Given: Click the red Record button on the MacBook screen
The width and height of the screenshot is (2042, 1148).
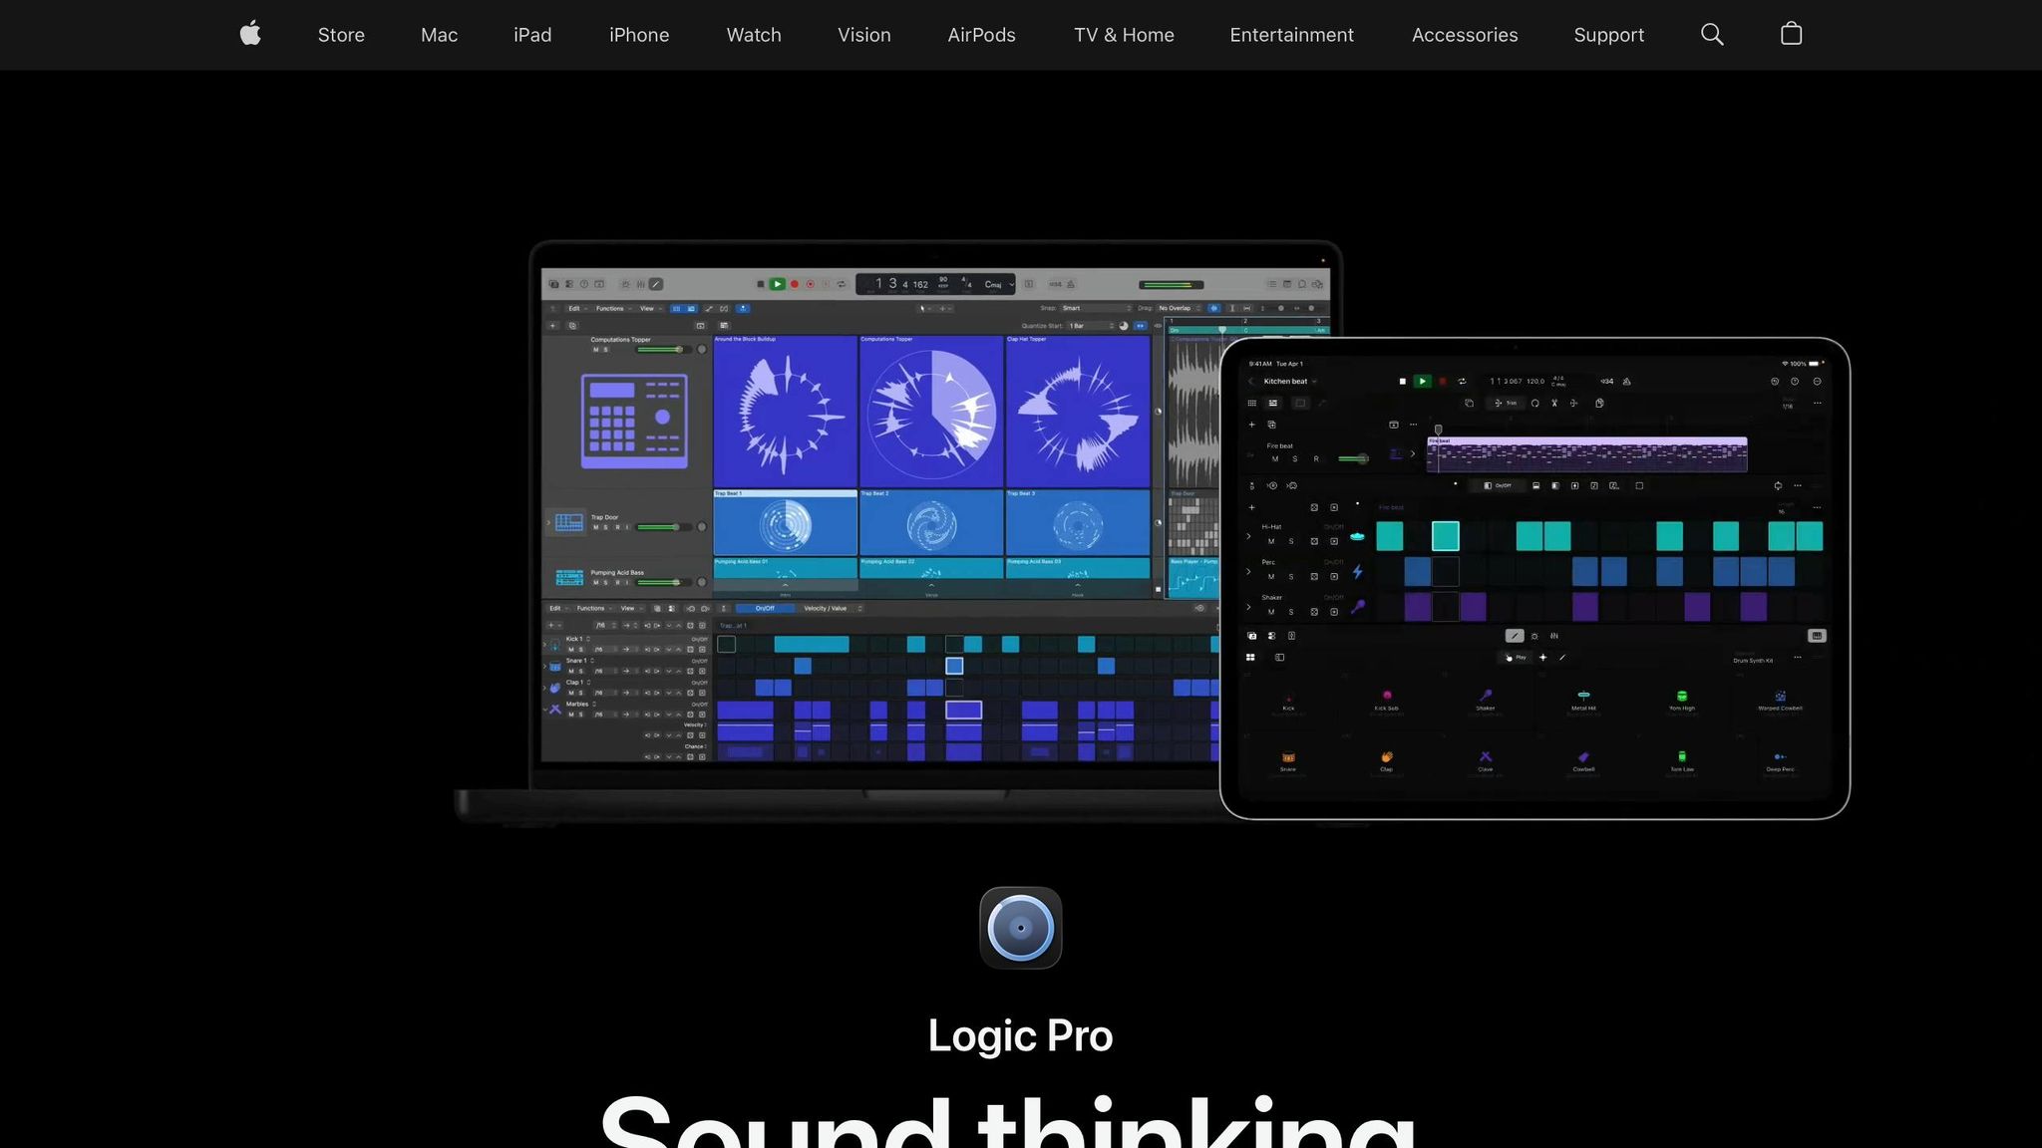Looking at the screenshot, I should tap(795, 284).
